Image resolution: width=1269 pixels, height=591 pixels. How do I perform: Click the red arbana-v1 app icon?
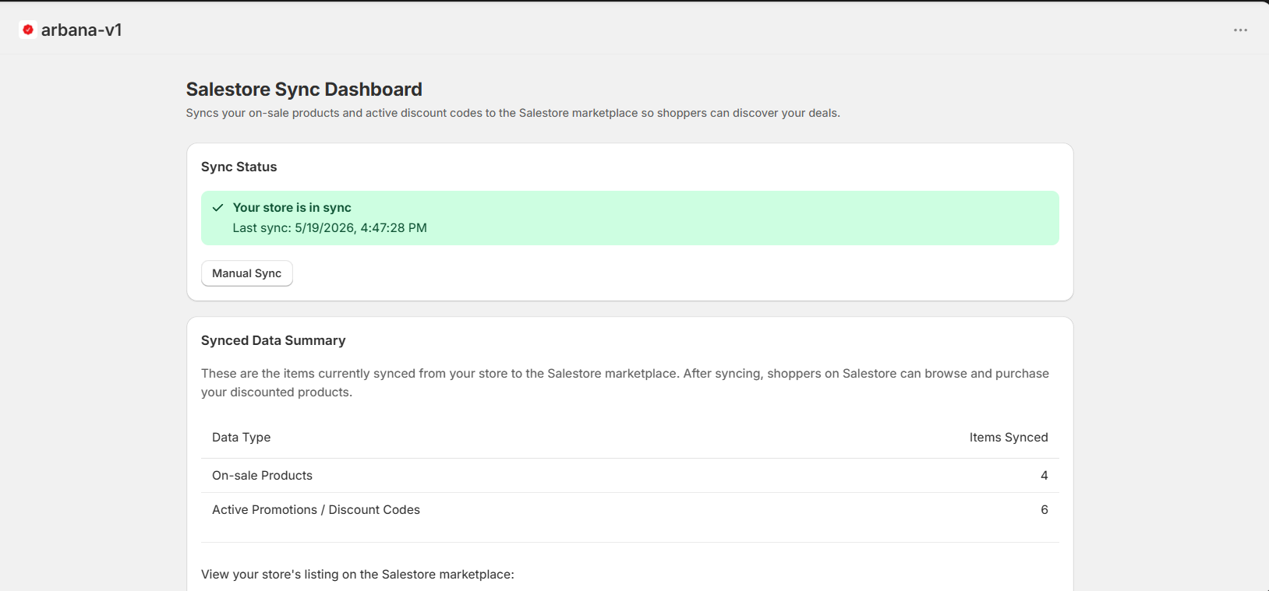tap(28, 30)
